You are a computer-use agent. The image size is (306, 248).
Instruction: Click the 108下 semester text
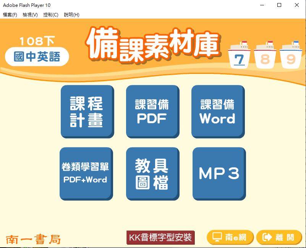coord(37,41)
